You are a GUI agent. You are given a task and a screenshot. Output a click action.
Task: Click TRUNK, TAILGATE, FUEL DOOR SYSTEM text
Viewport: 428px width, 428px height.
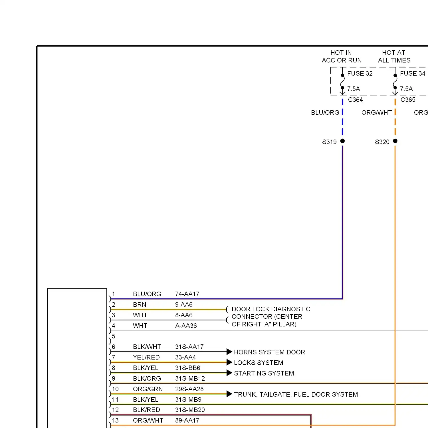[296, 394]
